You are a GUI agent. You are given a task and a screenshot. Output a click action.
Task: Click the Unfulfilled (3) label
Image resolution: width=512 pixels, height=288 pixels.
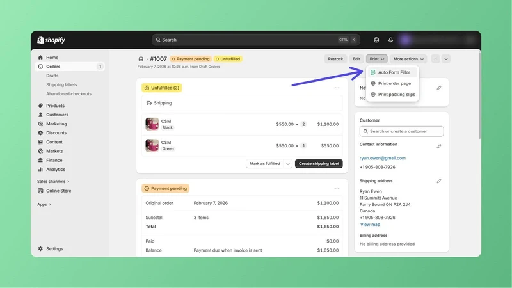(162, 88)
